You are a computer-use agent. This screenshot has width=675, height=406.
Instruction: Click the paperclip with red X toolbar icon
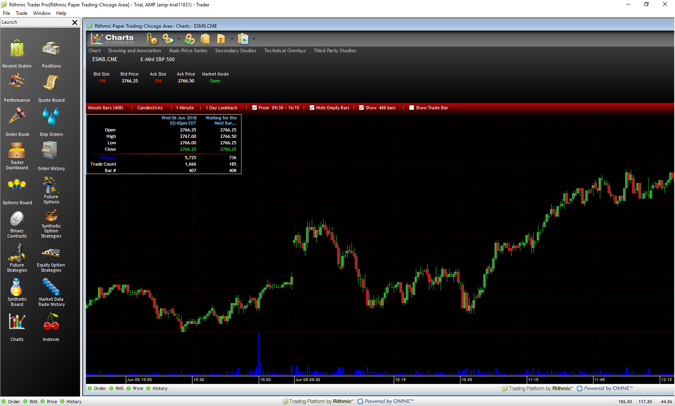[x=152, y=39]
